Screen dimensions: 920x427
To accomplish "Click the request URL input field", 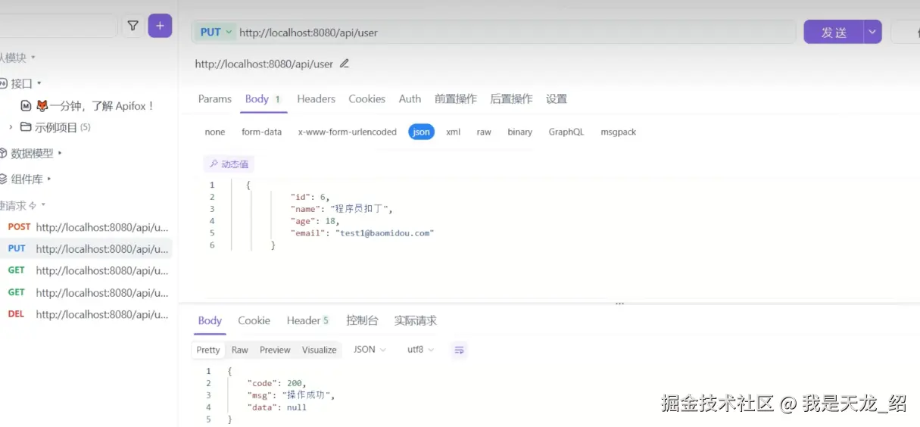I will pos(515,33).
